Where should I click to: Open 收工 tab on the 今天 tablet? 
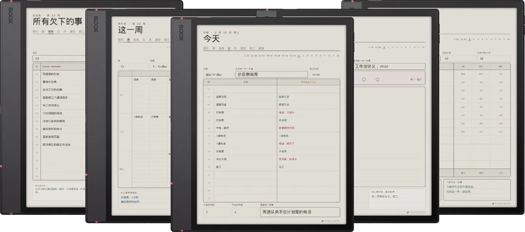click(252, 48)
